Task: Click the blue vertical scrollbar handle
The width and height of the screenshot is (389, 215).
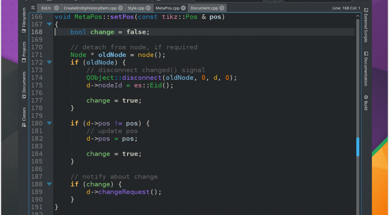Action: (358, 147)
